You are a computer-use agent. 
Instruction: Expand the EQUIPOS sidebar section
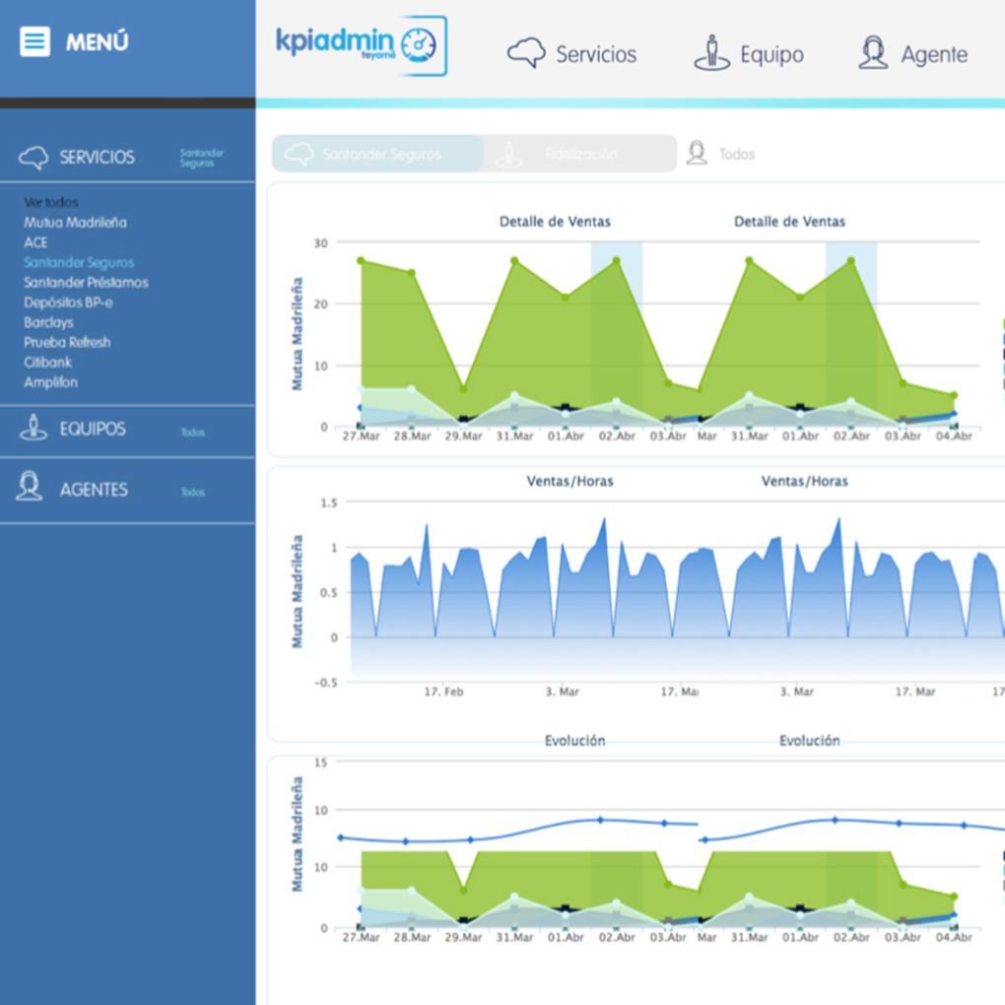click(93, 430)
